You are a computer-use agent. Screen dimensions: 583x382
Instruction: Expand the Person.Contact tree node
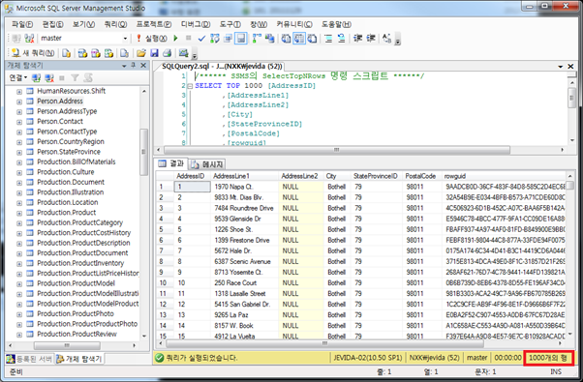[x=19, y=122]
